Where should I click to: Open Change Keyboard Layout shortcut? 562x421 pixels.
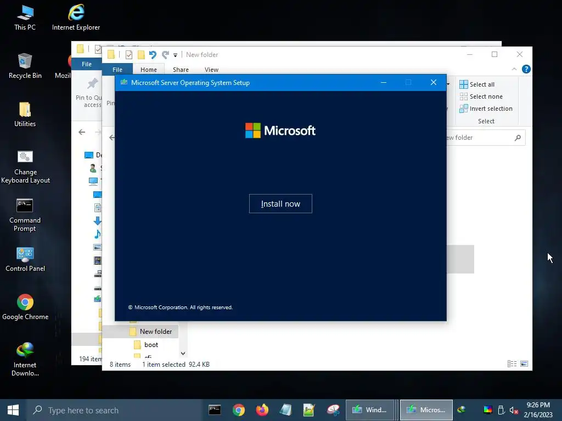[x=25, y=167]
